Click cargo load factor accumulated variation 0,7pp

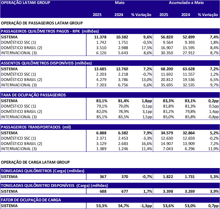click(213, 206)
